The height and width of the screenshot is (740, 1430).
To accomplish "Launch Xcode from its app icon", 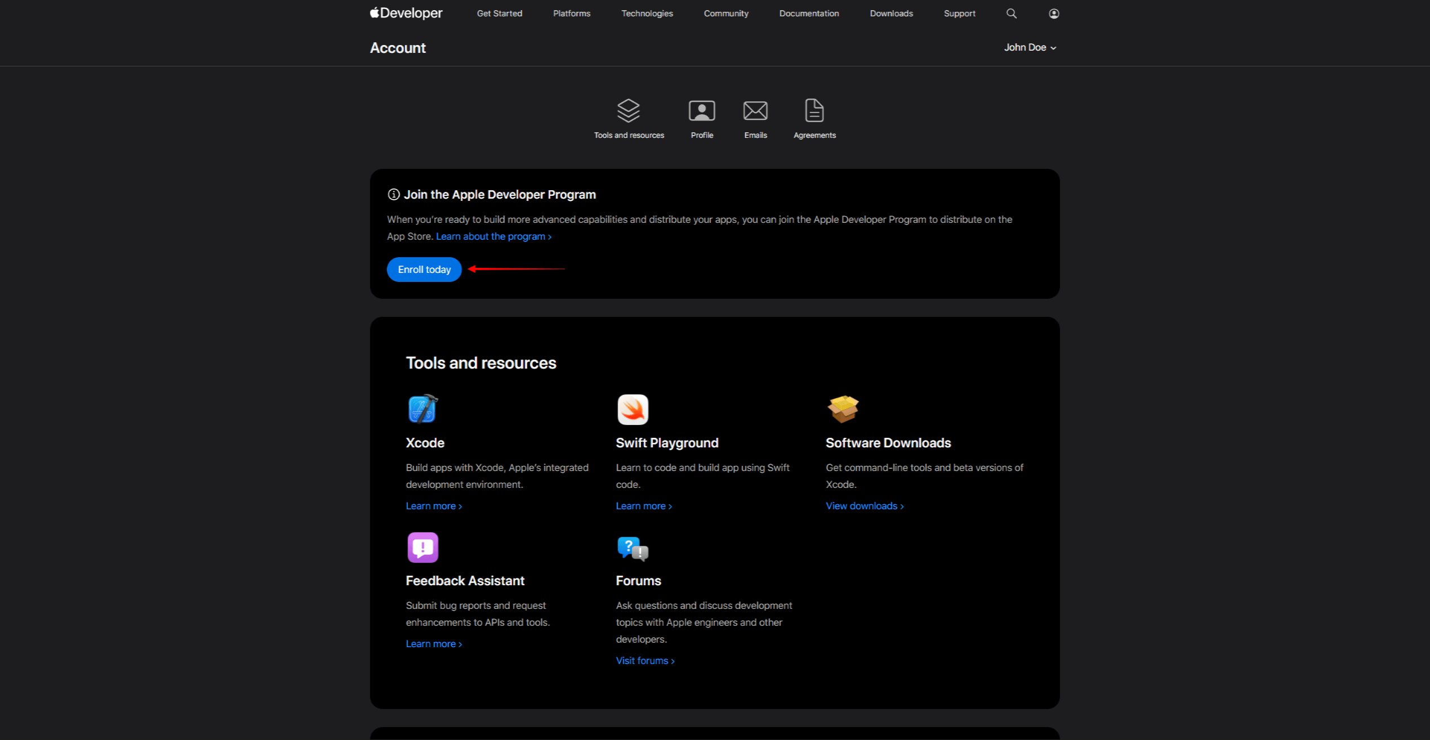I will pos(423,409).
